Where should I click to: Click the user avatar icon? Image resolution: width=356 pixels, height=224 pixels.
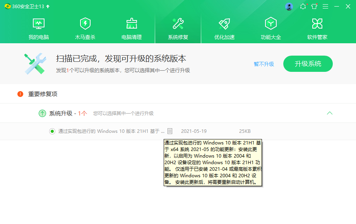tap(289, 7)
